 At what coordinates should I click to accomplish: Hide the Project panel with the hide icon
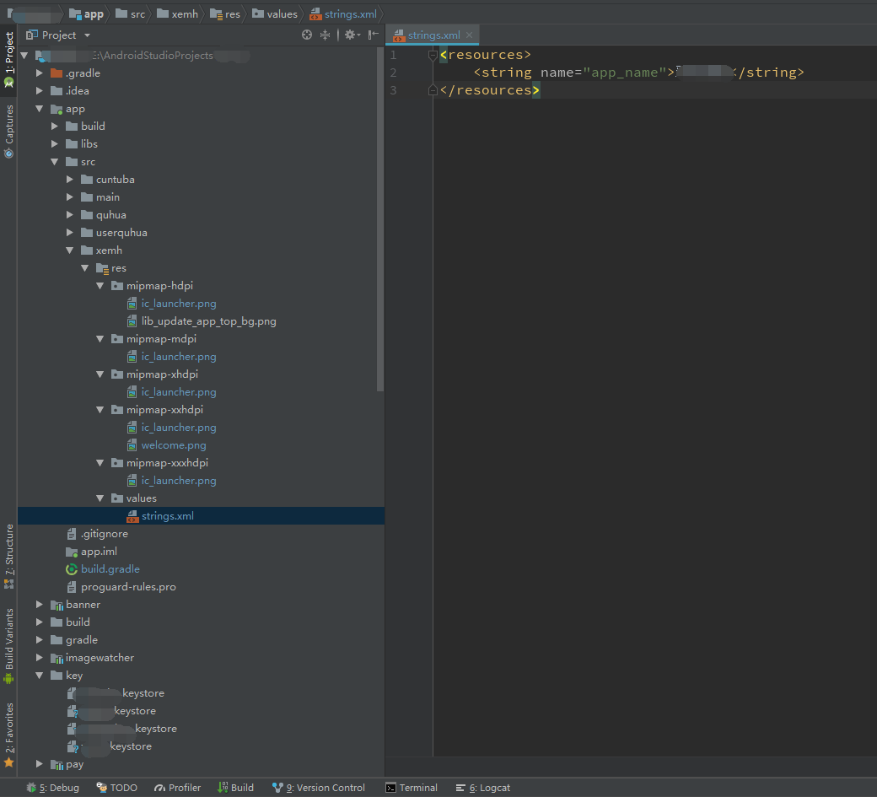tap(373, 35)
